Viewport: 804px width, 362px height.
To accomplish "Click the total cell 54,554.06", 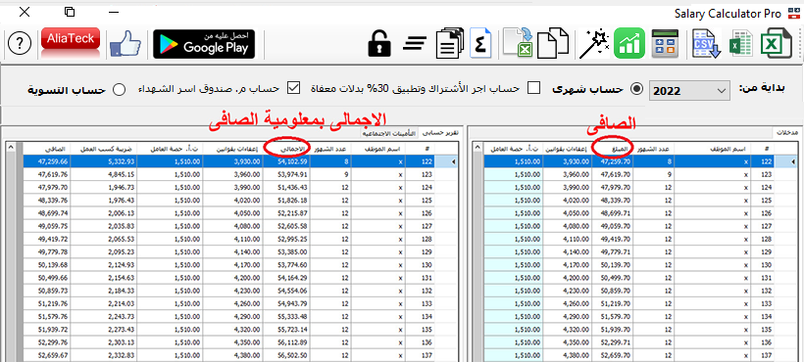I will point(286,291).
